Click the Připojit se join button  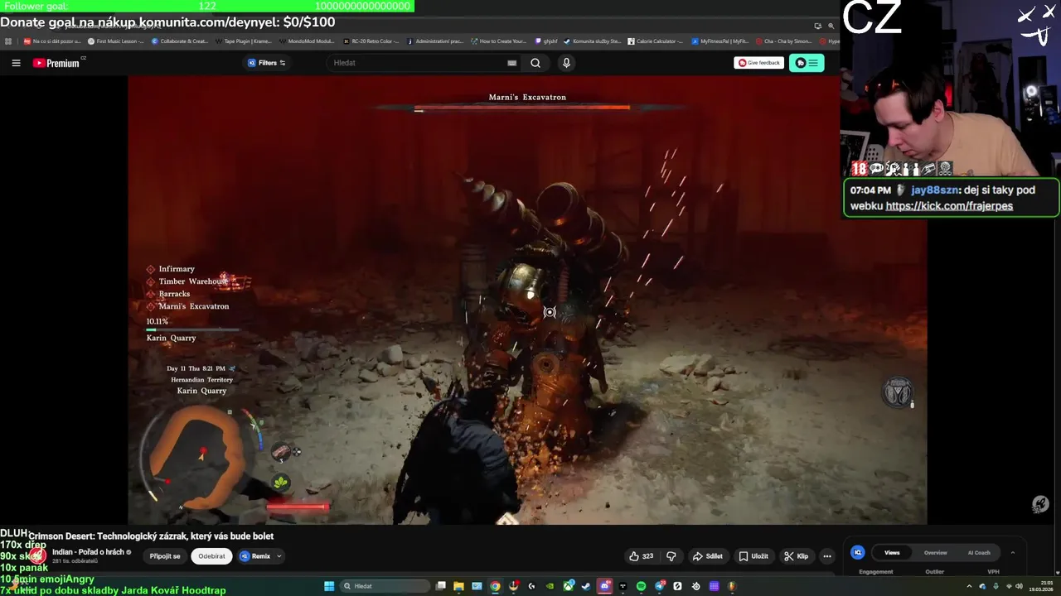click(x=165, y=556)
